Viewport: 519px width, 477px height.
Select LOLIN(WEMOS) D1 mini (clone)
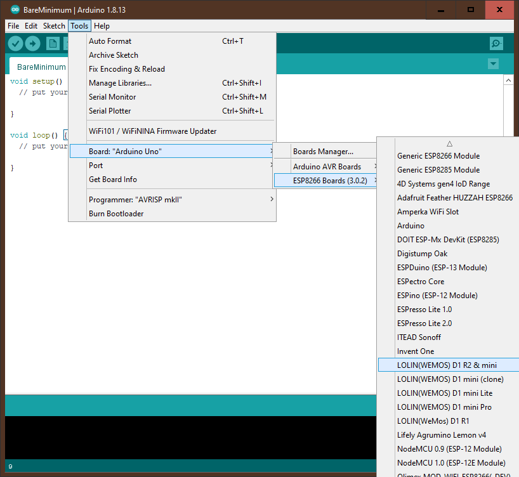click(x=449, y=379)
